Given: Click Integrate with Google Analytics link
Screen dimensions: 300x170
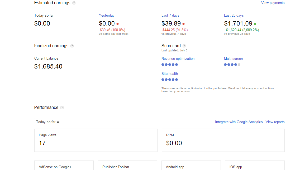Looking at the screenshot, I should [x=239, y=122].
